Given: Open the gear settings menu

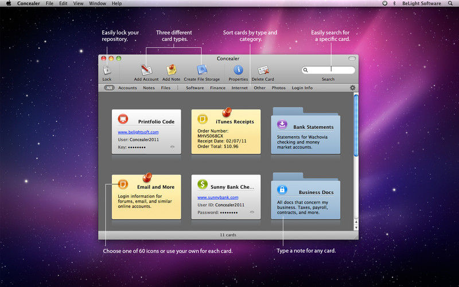Looking at the screenshot, I should (352, 88).
